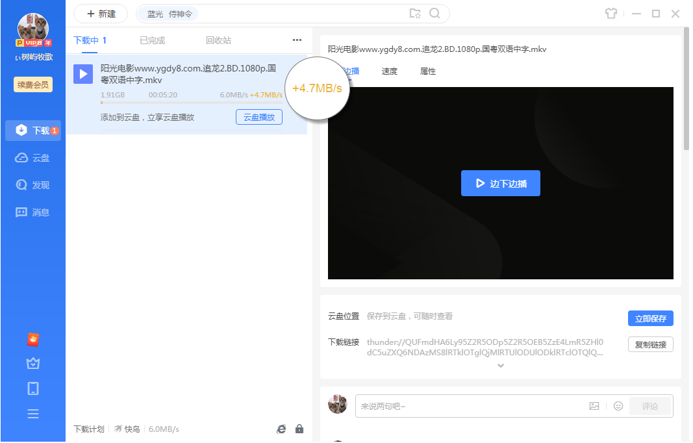This screenshot has height=443, width=693.
Task: Switch to the 已完成 tab
Action: pyautogui.click(x=153, y=41)
